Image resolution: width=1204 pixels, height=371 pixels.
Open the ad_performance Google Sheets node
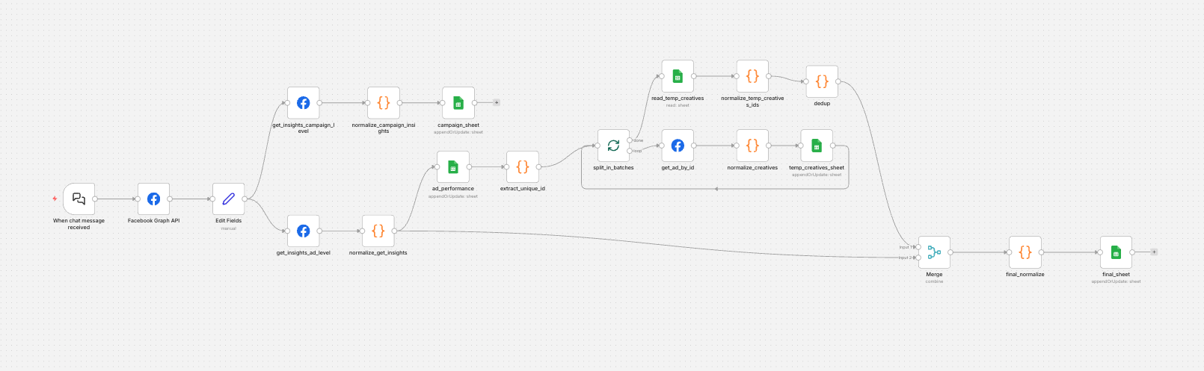pyautogui.click(x=452, y=167)
